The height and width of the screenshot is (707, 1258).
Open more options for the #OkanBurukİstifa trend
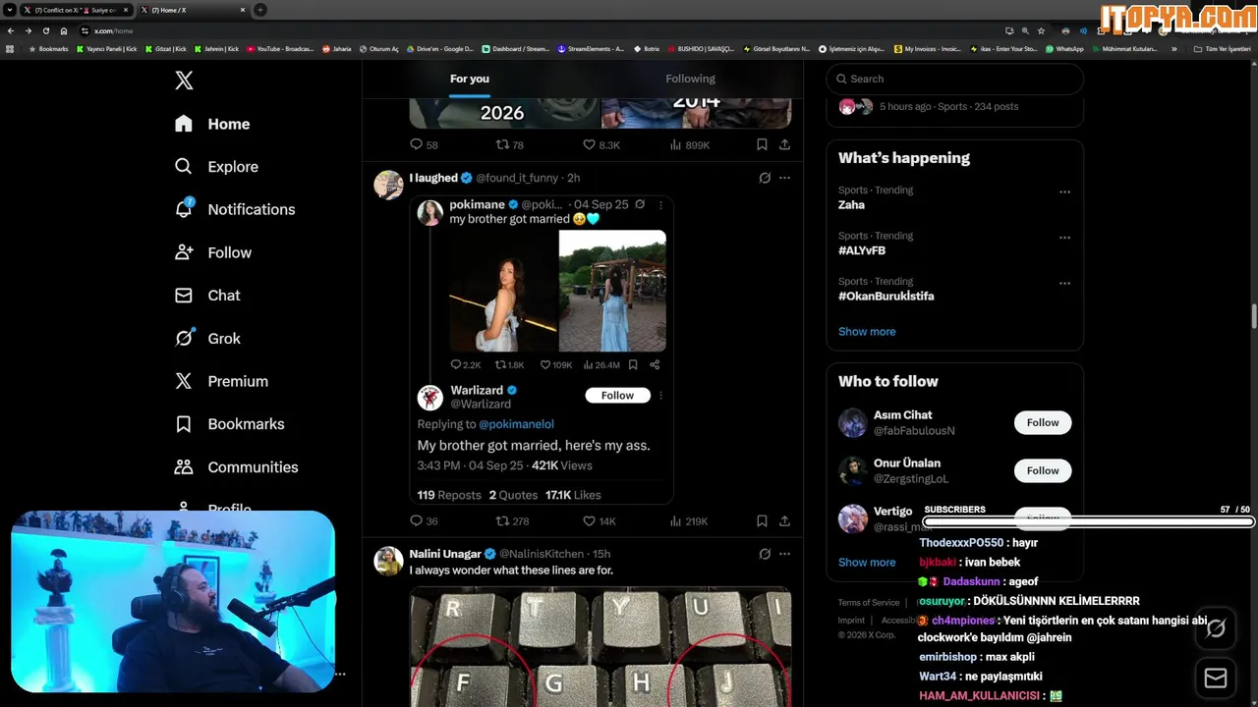[x=1064, y=283]
